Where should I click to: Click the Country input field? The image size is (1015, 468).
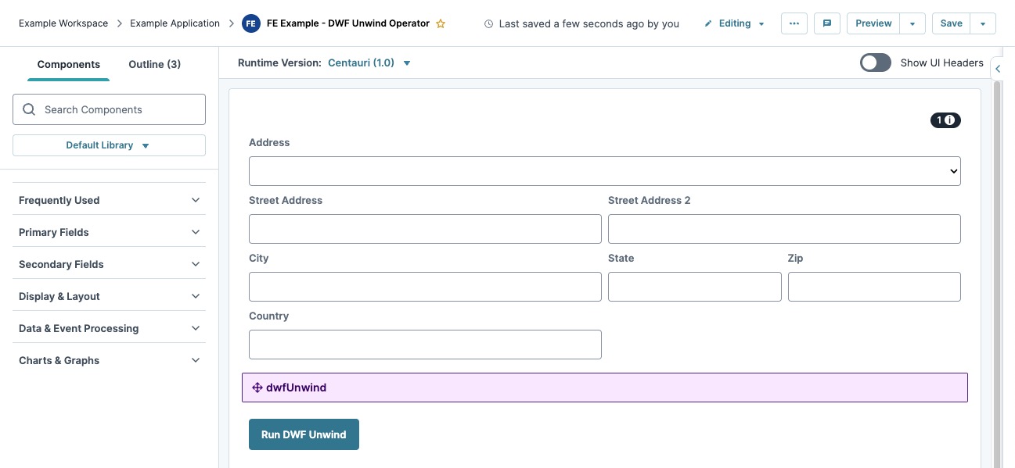(x=425, y=345)
